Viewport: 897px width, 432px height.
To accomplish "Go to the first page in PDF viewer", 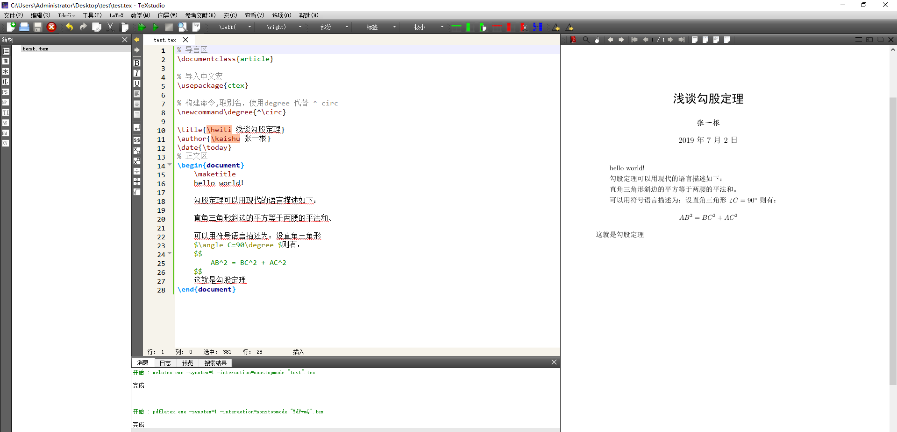I will (634, 40).
